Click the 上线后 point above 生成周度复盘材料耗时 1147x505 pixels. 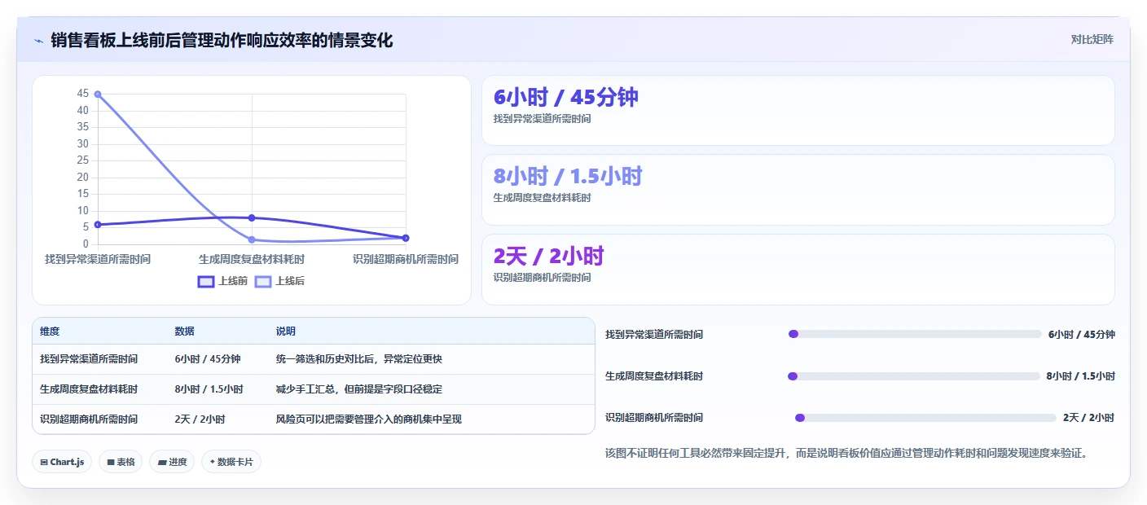tap(252, 239)
